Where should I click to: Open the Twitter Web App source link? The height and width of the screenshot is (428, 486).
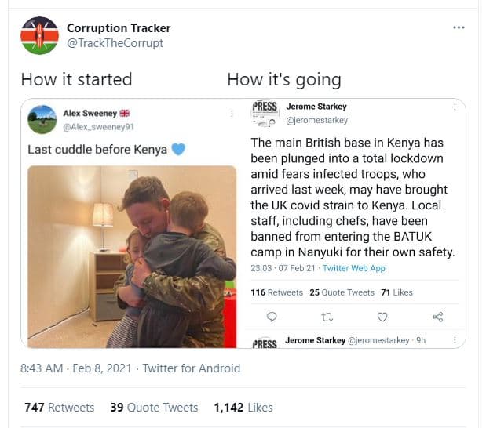coord(354,268)
